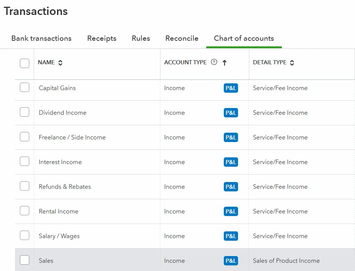Check the Capital Gains row checkbox
This screenshot has width=355, height=271.
click(24, 88)
